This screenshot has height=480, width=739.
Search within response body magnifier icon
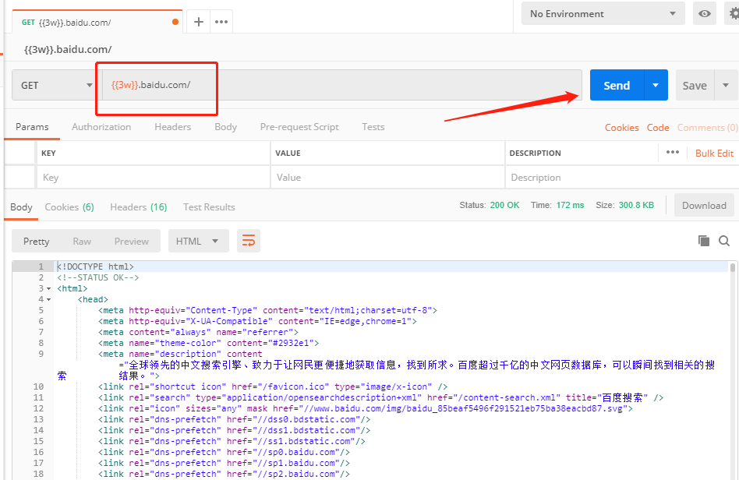click(x=724, y=242)
